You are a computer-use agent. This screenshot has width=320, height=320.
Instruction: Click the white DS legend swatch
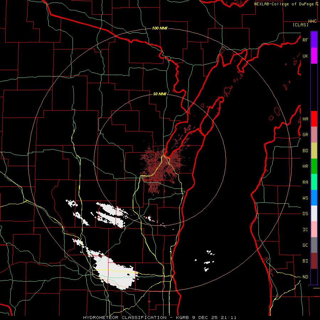coord(314,213)
